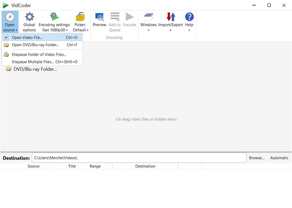Click the Encoding group label
The height and width of the screenshot is (208, 292).
pyautogui.click(x=114, y=37)
